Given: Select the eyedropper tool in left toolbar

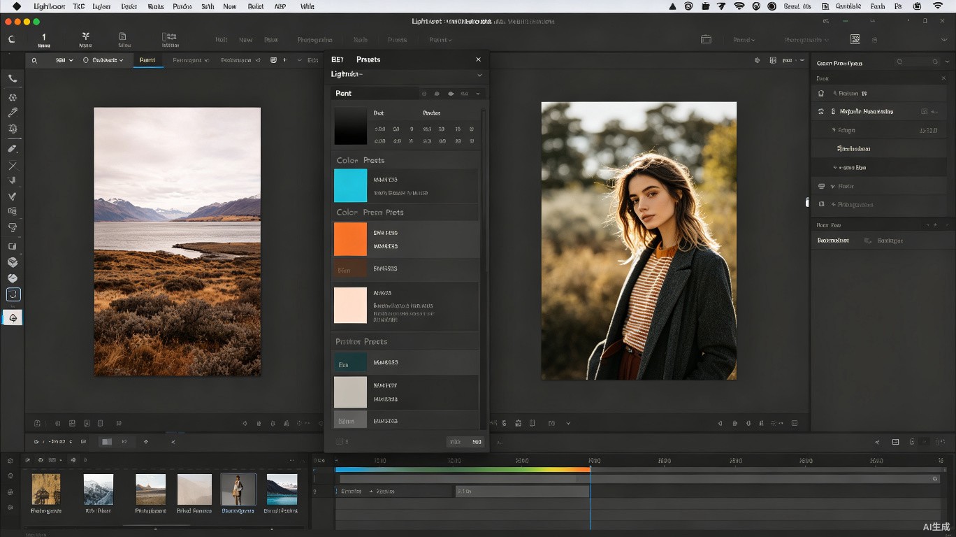Looking at the screenshot, I should point(13,113).
